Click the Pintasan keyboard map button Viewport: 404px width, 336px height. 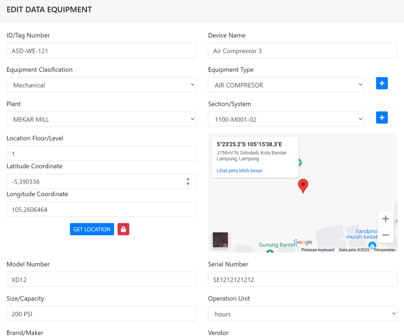pos(318,250)
